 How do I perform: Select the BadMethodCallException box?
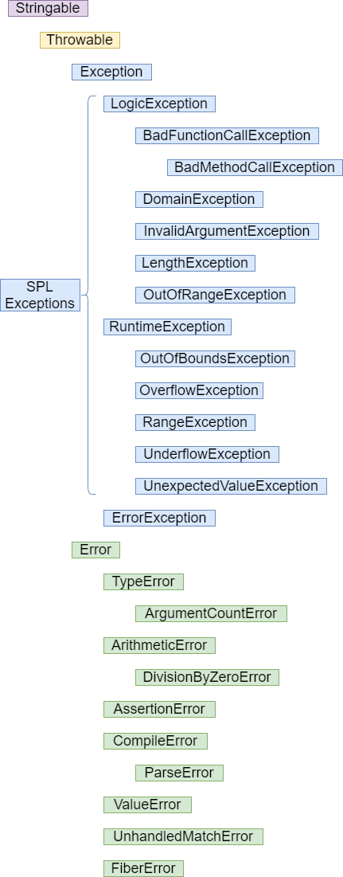[255, 168]
